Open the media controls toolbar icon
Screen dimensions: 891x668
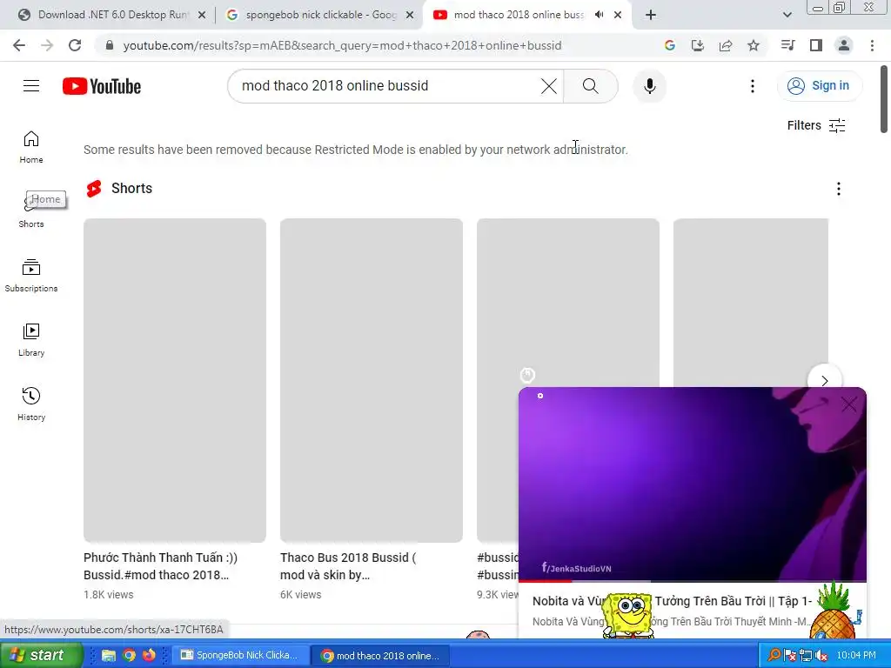click(787, 45)
